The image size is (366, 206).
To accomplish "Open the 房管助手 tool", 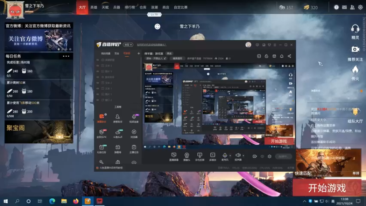I will (x=118, y=118).
